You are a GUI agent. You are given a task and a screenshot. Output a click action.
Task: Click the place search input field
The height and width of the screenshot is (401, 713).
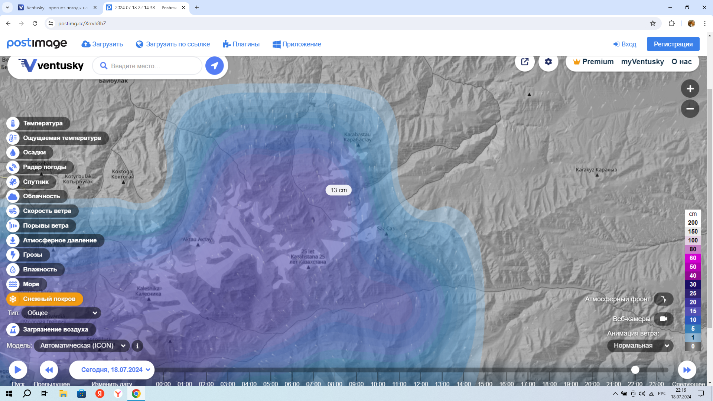147,66
